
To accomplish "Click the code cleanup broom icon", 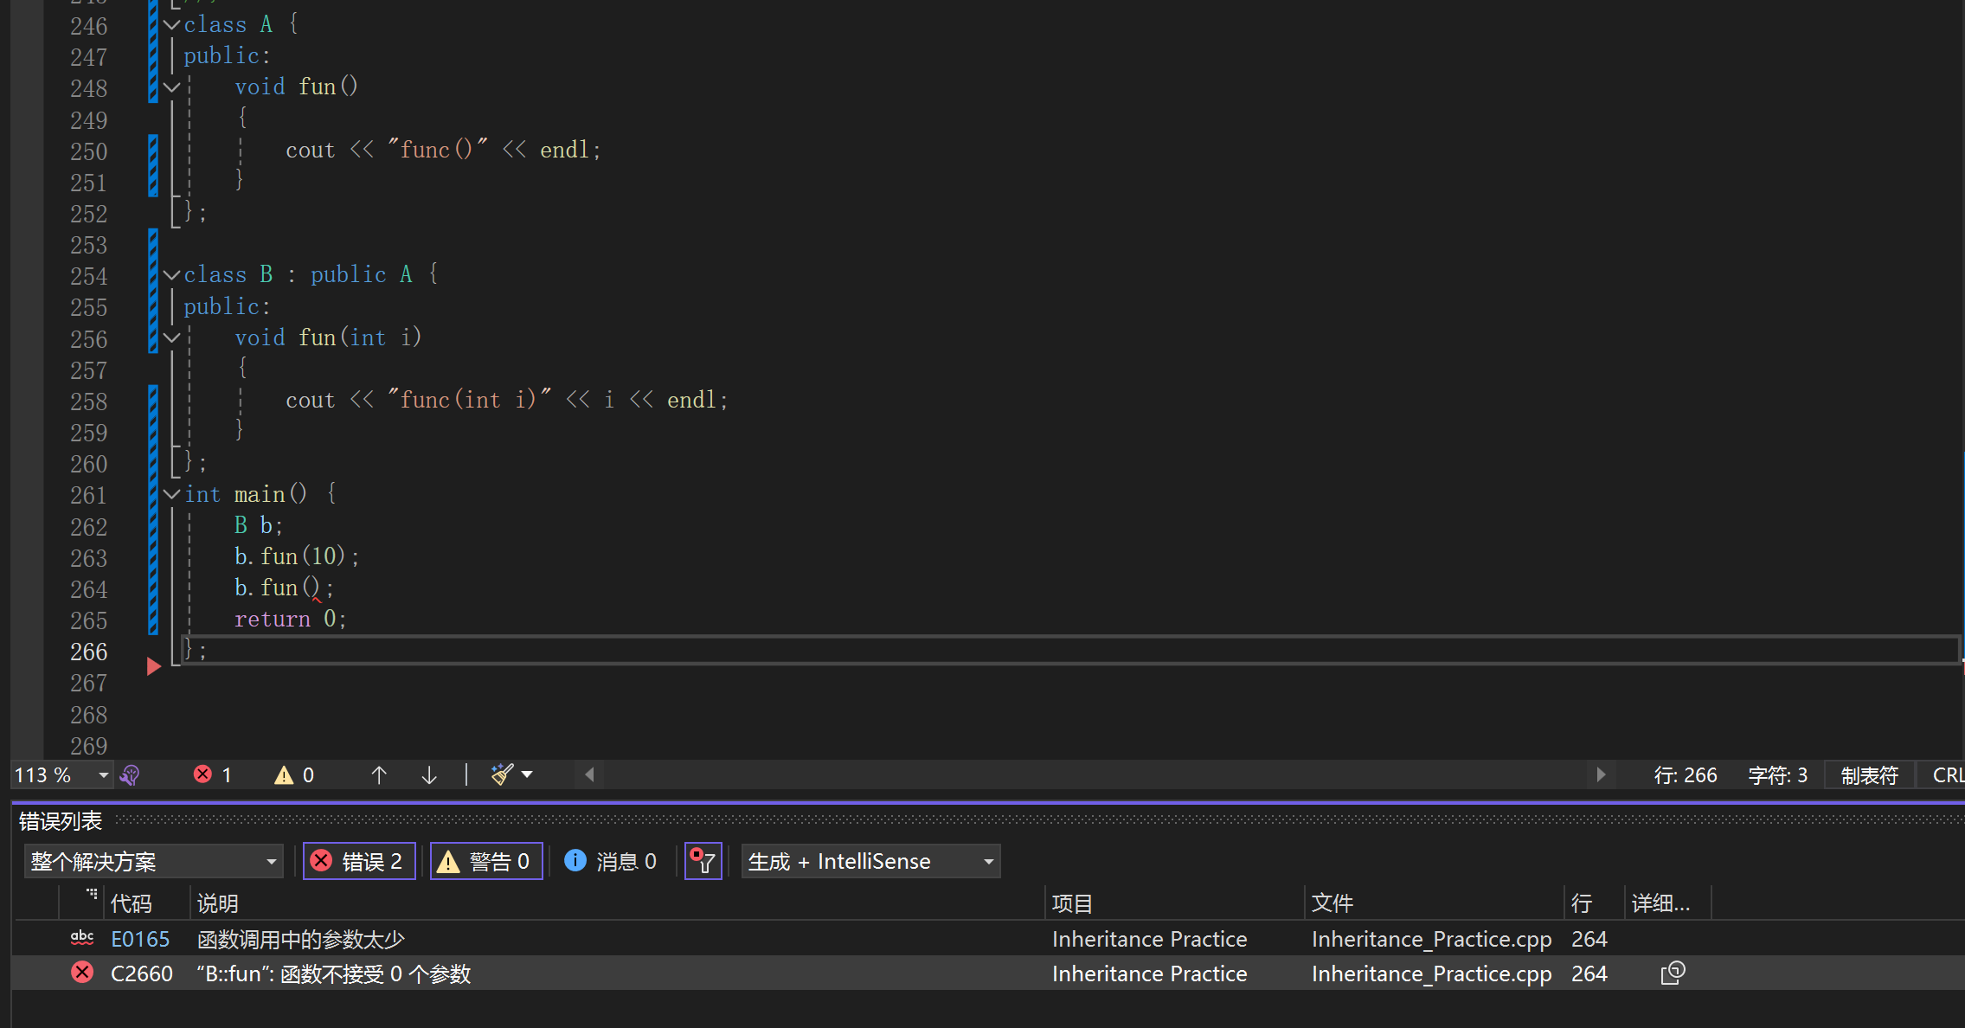I will pos(502,774).
